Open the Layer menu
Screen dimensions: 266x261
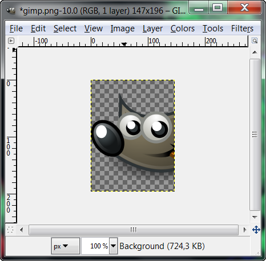click(152, 28)
